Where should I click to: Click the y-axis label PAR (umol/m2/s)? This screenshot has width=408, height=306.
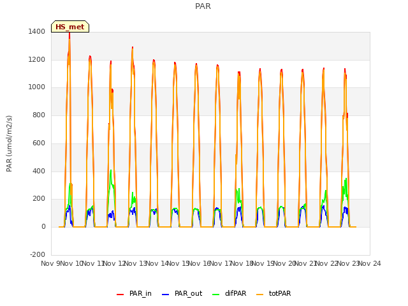(x=9, y=143)
